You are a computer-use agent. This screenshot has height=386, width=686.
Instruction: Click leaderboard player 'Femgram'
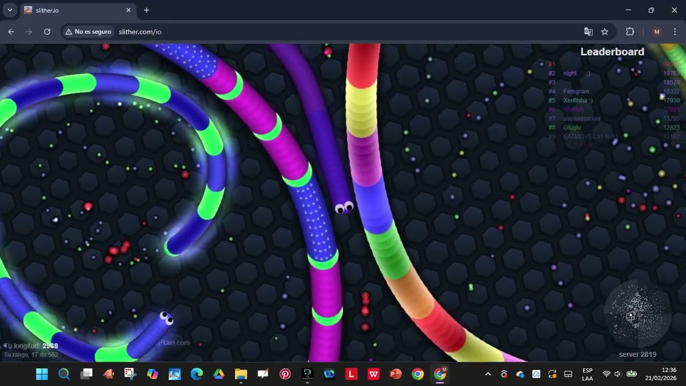(x=576, y=92)
